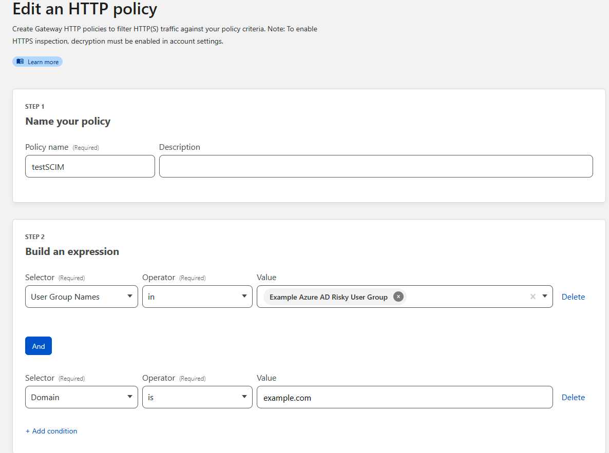Screen dimensions: 609x453
Task: Open the 'in' operator dropdown
Action: point(197,297)
